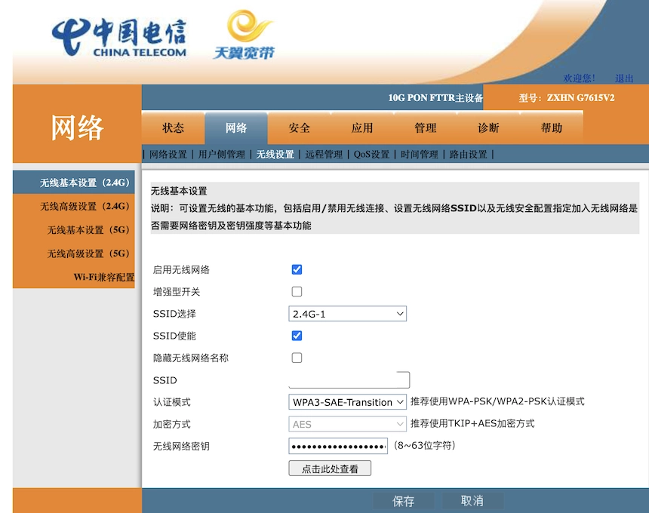Switch to the 诊断 tab
Screen dimensions: 649x513
point(488,127)
